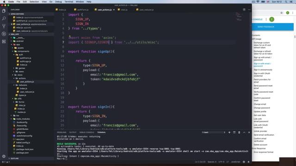Click the editor minimap
This screenshot has width=296, height=166.
coord(239,17)
